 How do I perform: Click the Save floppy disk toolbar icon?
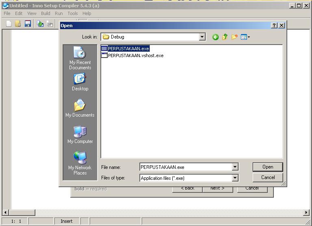pos(28,24)
